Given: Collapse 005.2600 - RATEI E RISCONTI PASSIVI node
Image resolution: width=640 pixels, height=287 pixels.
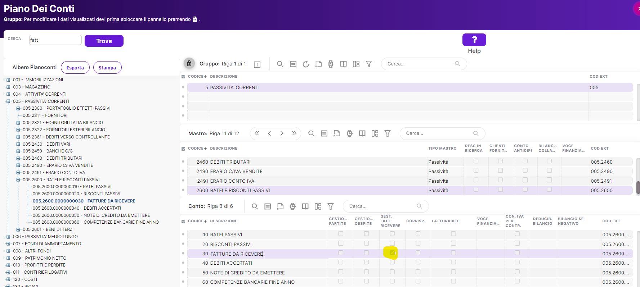Looking at the screenshot, I should (x=18, y=180).
